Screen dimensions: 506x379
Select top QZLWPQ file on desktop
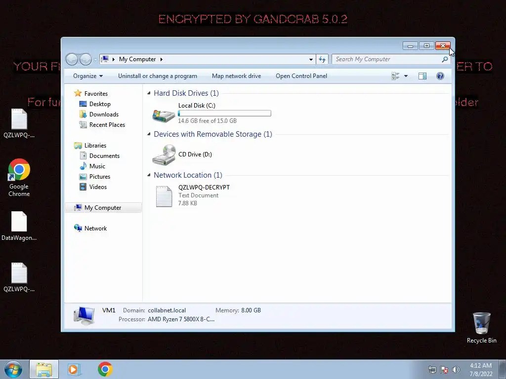tap(19, 124)
